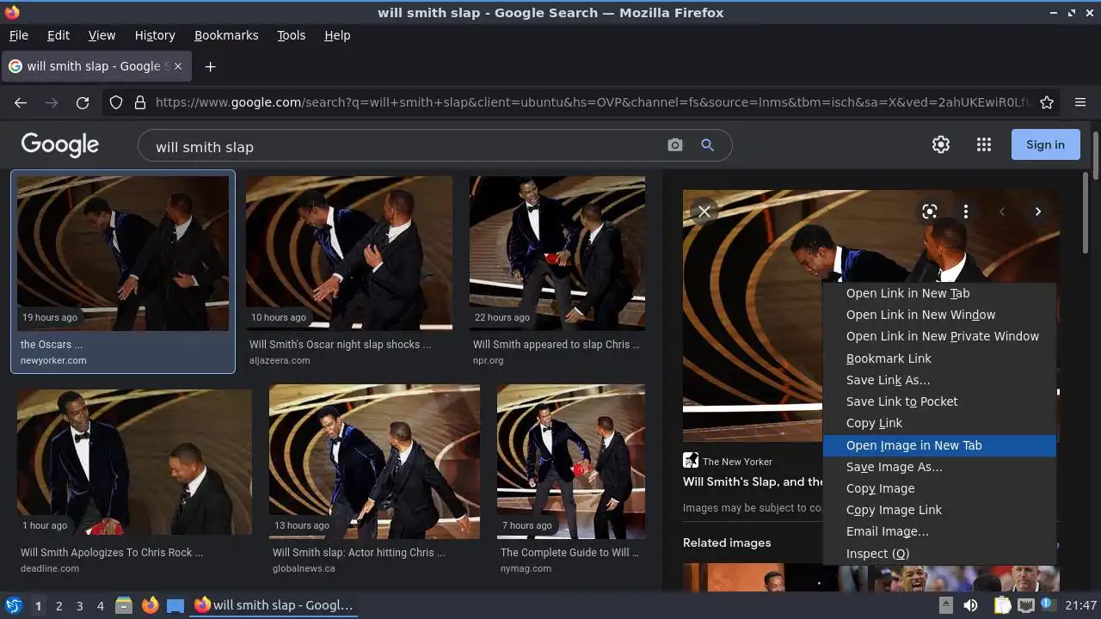Open the nymag.com image result thumbnail
The height and width of the screenshot is (619, 1101).
(x=571, y=462)
